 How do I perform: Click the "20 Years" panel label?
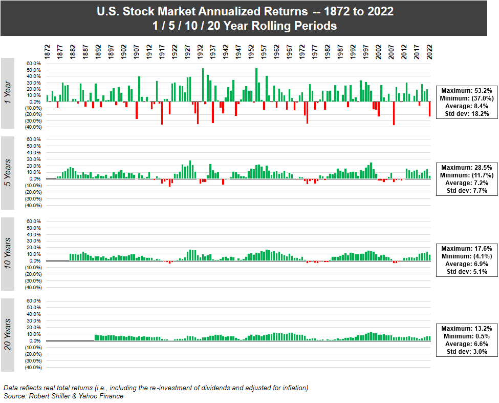[x=7, y=334]
